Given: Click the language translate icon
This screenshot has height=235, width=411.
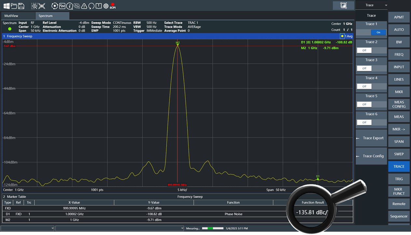Looking at the screenshot, I should coord(77,6).
